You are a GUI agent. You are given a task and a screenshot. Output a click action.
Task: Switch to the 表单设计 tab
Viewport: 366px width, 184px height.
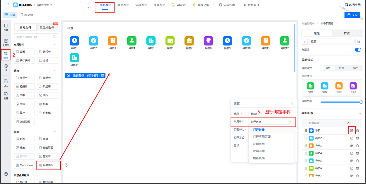pyautogui.click(x=123, y=5)
